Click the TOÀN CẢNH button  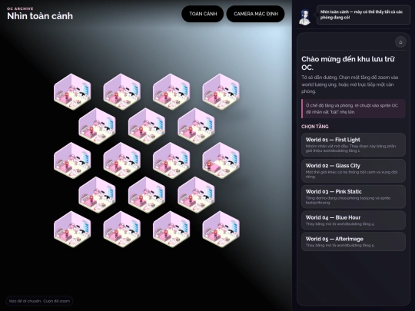[203, 14]
